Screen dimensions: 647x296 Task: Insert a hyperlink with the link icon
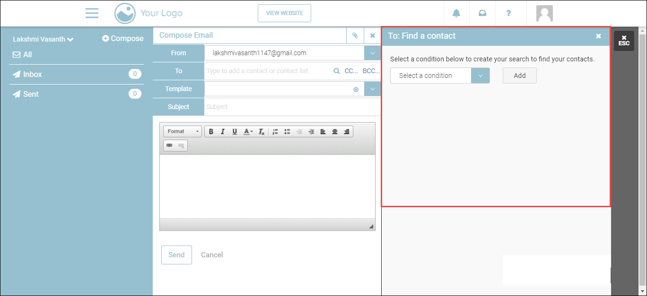pos(169,145)
